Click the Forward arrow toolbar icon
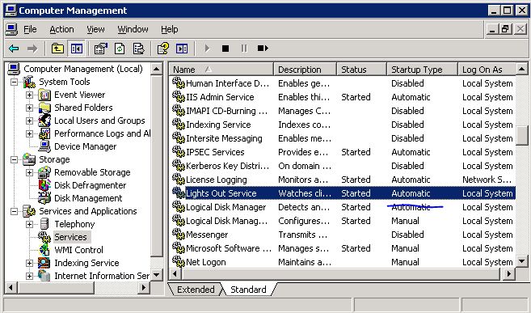Screen dimensions: 531x313 click(32, 49)
